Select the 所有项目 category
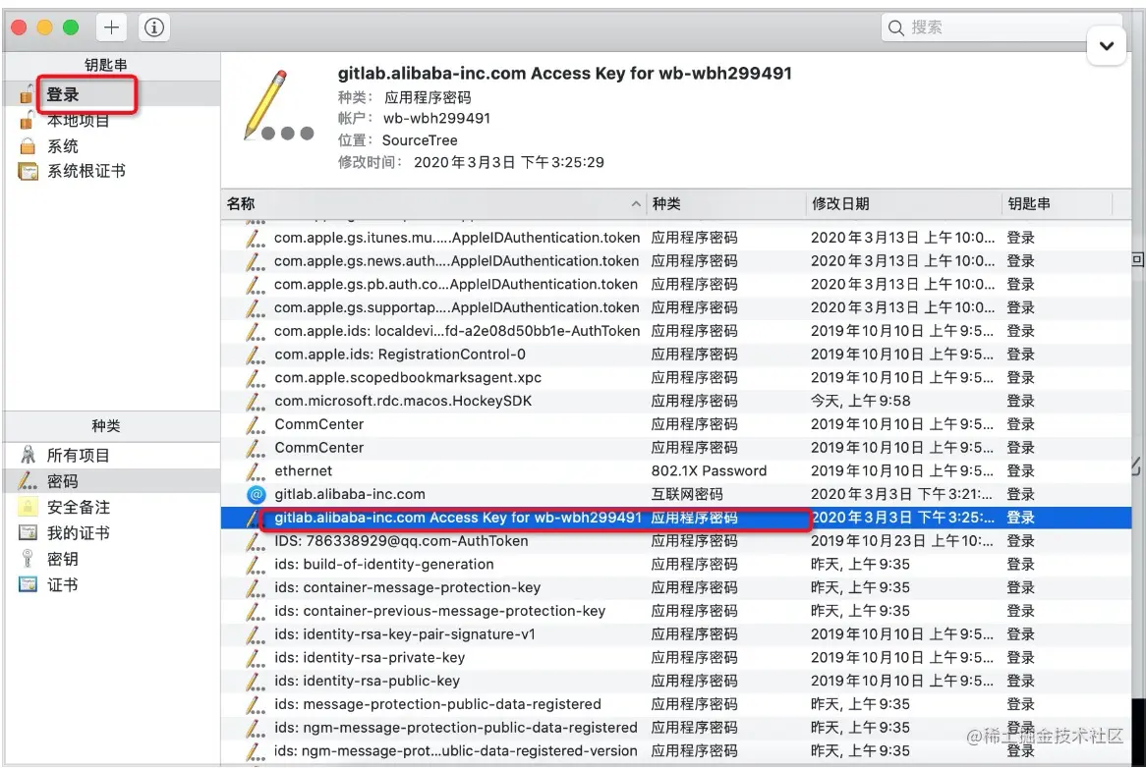The height and width of the screenshot is (768, 1146). tap(112, 455)
